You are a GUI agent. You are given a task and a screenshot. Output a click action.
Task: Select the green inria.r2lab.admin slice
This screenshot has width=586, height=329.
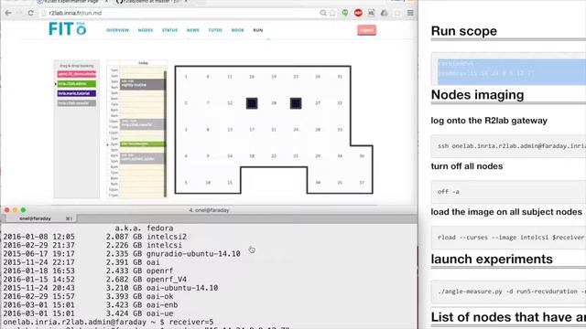(x=77, y=84)
